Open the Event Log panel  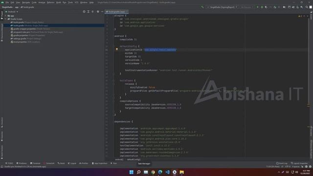pos(282,163)
